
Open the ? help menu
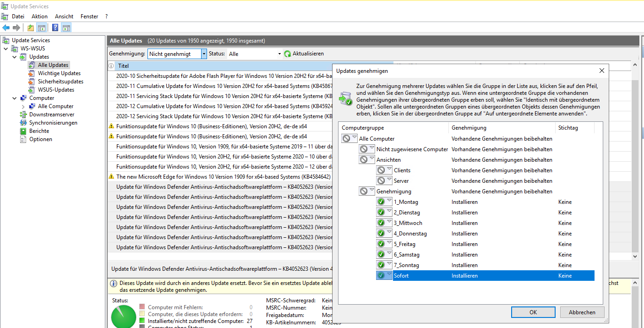(106, 16)
